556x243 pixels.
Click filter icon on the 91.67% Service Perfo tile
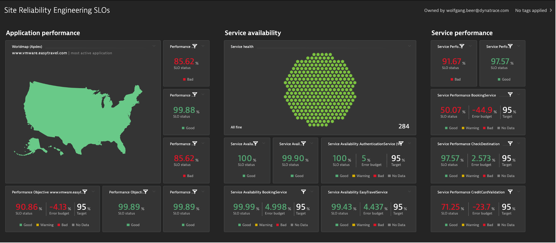462,46
